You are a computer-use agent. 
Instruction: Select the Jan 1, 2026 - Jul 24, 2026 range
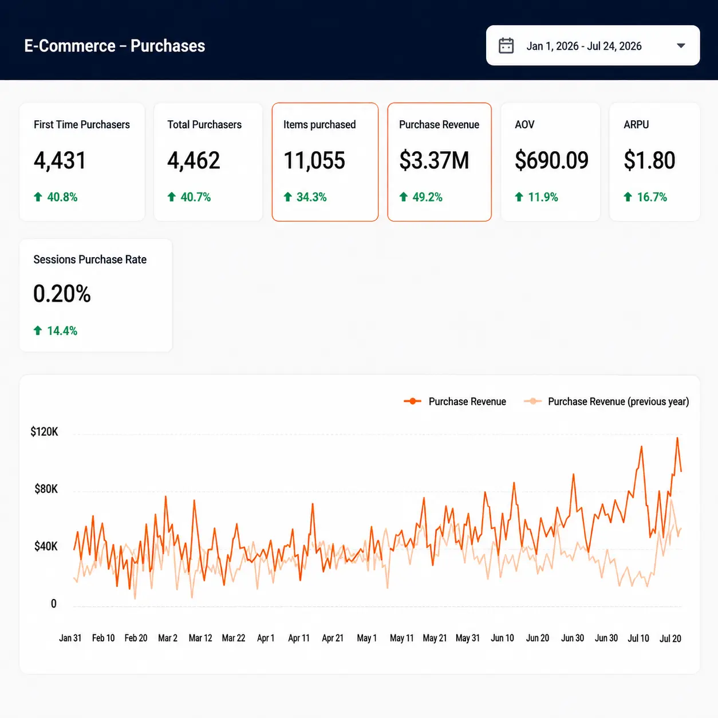[584, 46]
